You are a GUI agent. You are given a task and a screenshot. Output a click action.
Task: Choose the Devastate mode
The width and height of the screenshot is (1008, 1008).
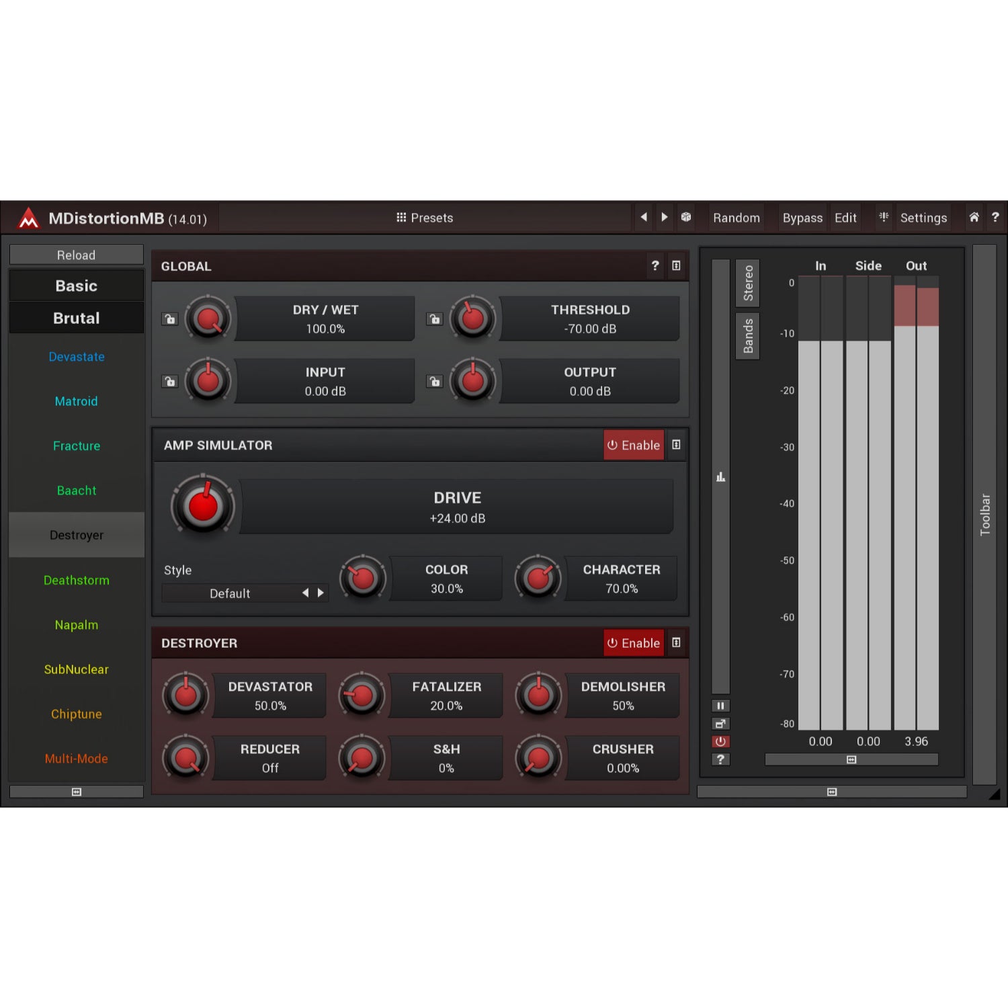pyautogui.click(x=77, y=357)
